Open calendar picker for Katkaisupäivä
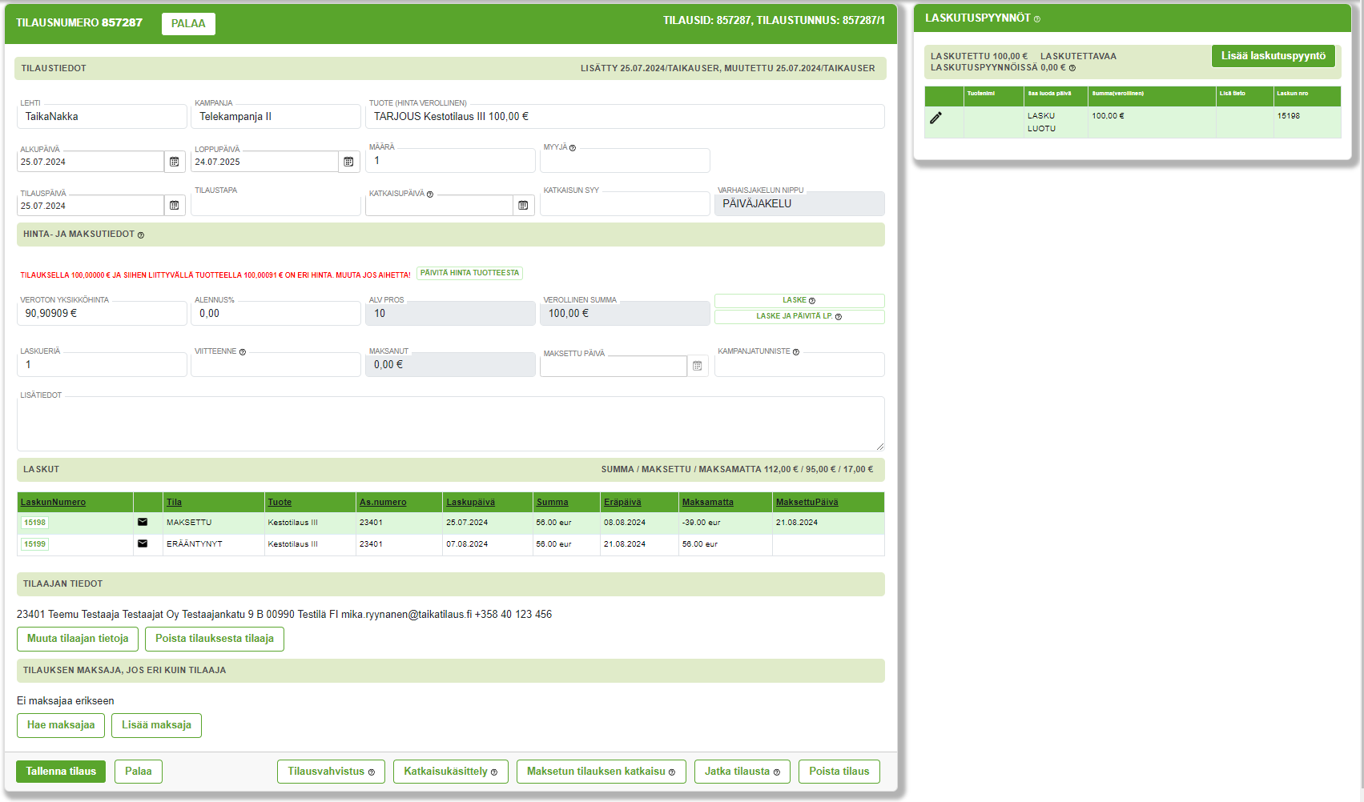 click(x=523, y=206)
